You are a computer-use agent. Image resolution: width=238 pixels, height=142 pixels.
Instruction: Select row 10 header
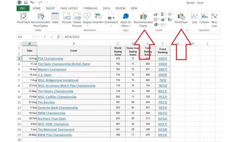pyautogui.click(x=19, y=97)
